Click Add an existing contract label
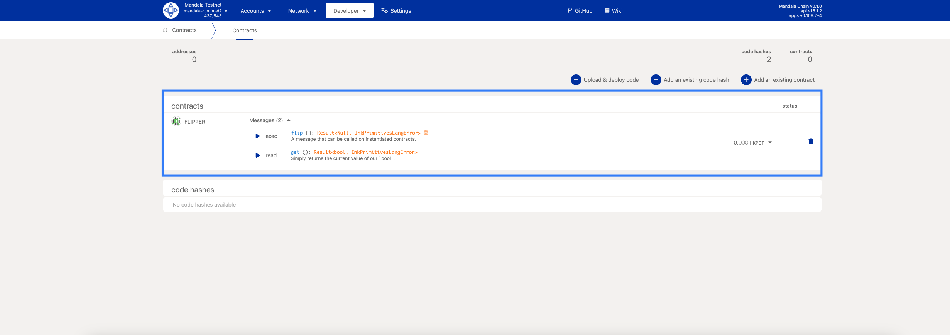 click(x=784, y=80)
